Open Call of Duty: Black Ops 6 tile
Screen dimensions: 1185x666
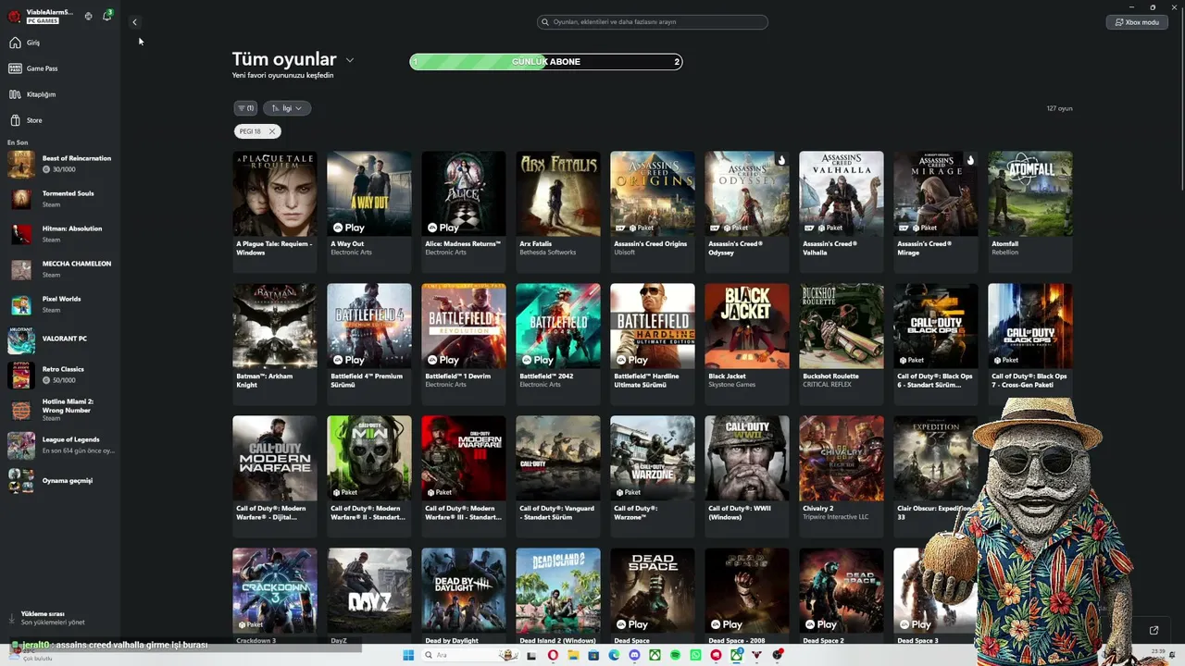coord(936,344)
